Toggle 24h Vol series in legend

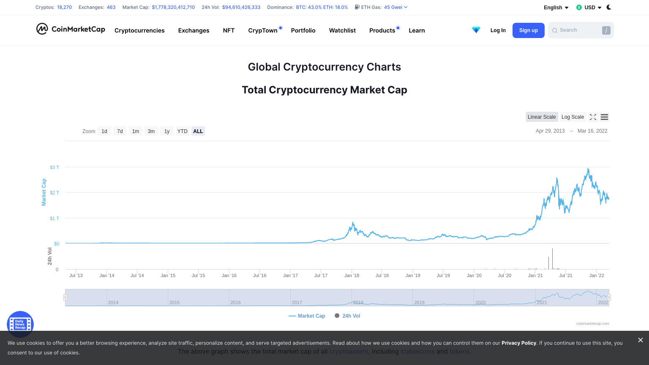pos(347,316)
